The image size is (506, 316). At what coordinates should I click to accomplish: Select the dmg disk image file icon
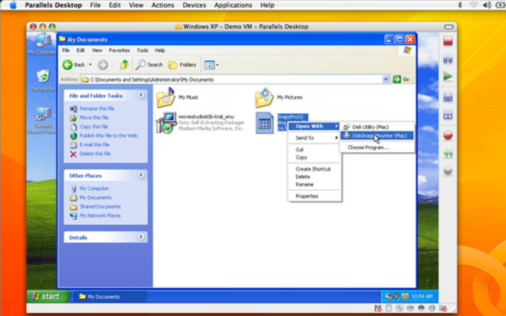coord(264,122)
